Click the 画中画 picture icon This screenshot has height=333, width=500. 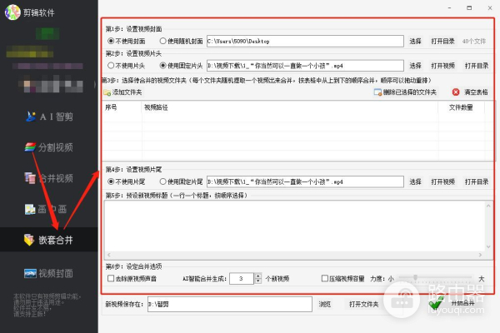[x=30, y=209]
